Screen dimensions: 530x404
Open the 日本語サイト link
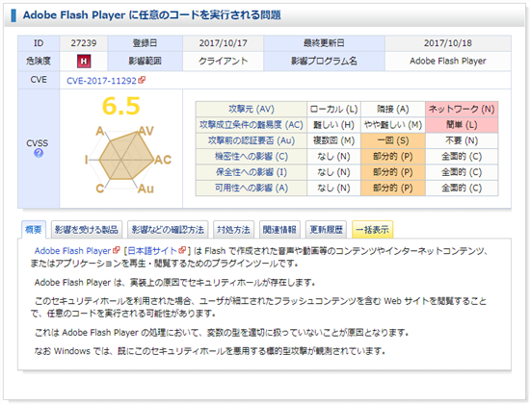click(x=152, y=251)
